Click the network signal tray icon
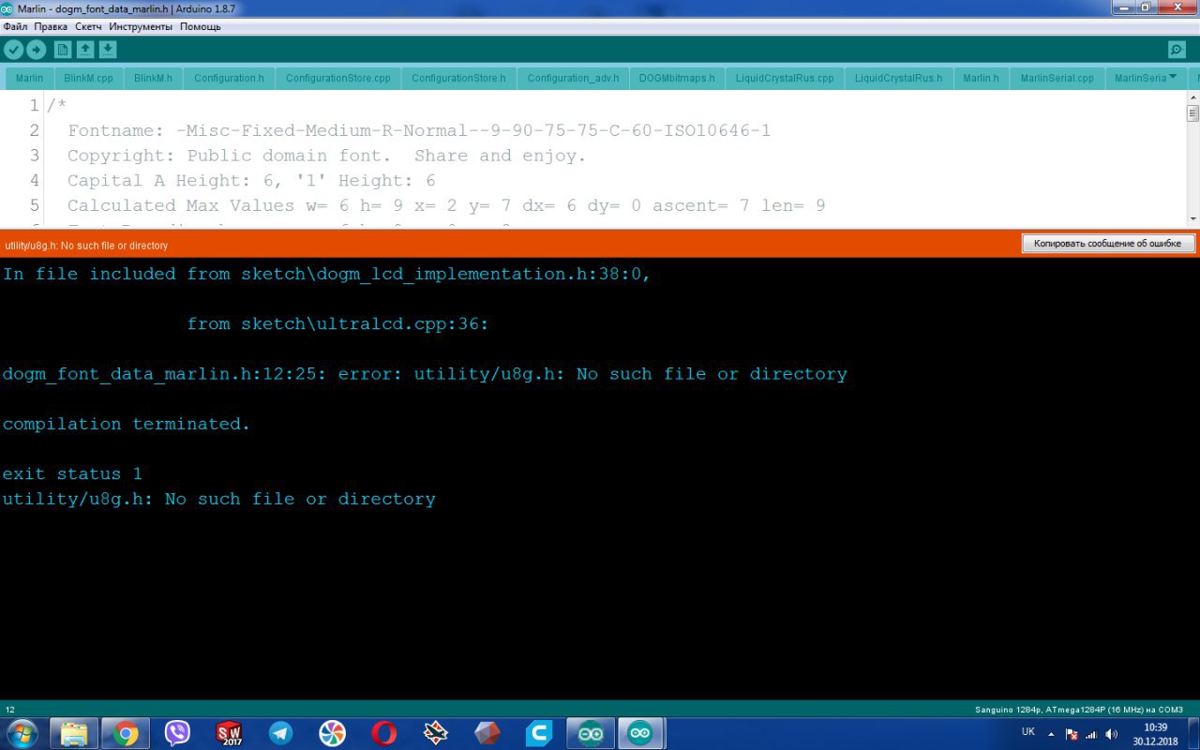The width and height of the screenshot is (1200, 750). pyautogui.click(x=1091, y=733)
